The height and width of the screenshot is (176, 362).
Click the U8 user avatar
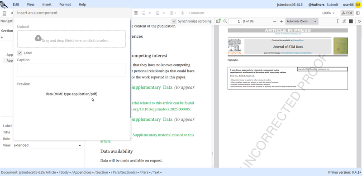pyautogui.click(x=357, y=5)
